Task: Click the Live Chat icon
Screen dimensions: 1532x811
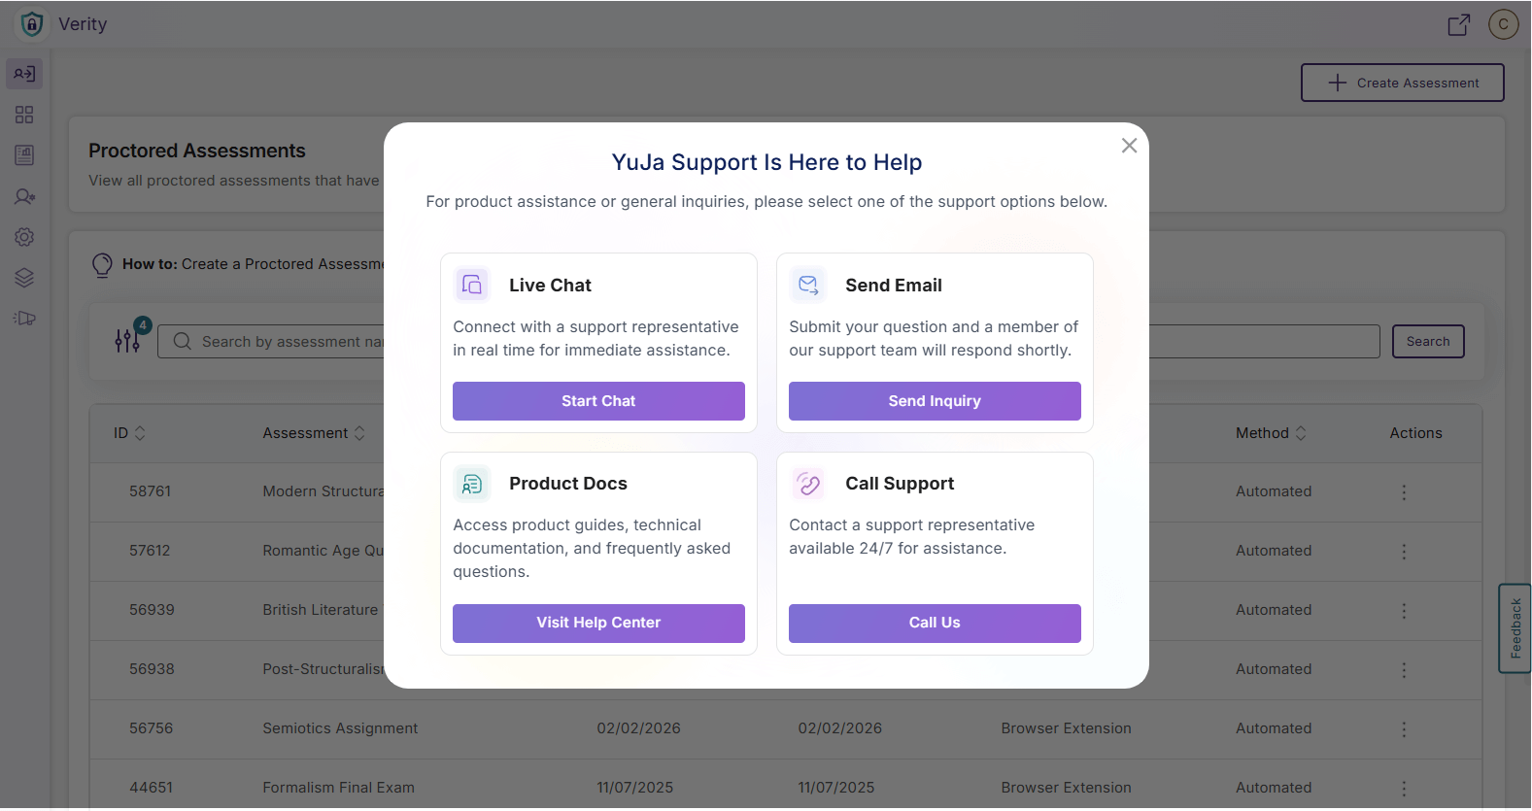Action: pyautogui.click(x=472, y=285)
